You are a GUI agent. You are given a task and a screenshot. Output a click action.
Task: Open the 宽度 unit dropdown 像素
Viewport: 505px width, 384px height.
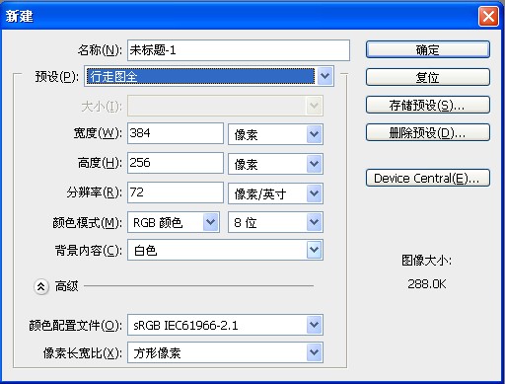tap(275, 134)
